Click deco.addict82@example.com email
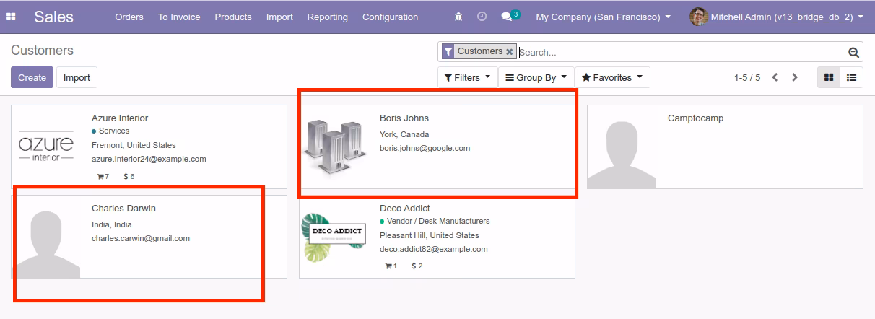The height and width of the screenshot is (319, 875). [434, 249]
